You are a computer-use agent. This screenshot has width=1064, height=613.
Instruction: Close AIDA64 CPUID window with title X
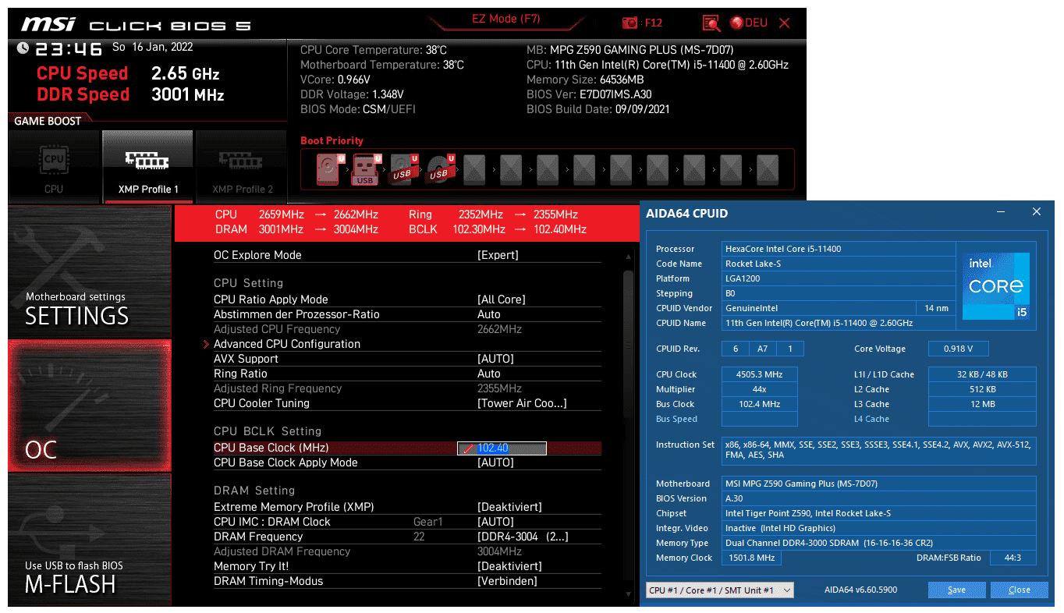pyautogui.click(x=1037, y=211)
